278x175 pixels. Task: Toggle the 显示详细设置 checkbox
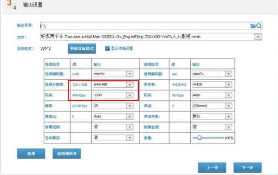[x=107, y=48]
